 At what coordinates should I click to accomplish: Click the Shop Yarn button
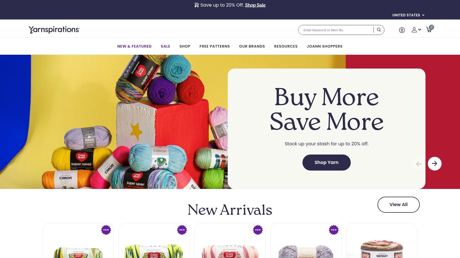pyautogui.click(x=326, y=163)
